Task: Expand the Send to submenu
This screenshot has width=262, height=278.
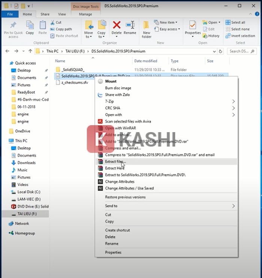Action: [166, 206]
